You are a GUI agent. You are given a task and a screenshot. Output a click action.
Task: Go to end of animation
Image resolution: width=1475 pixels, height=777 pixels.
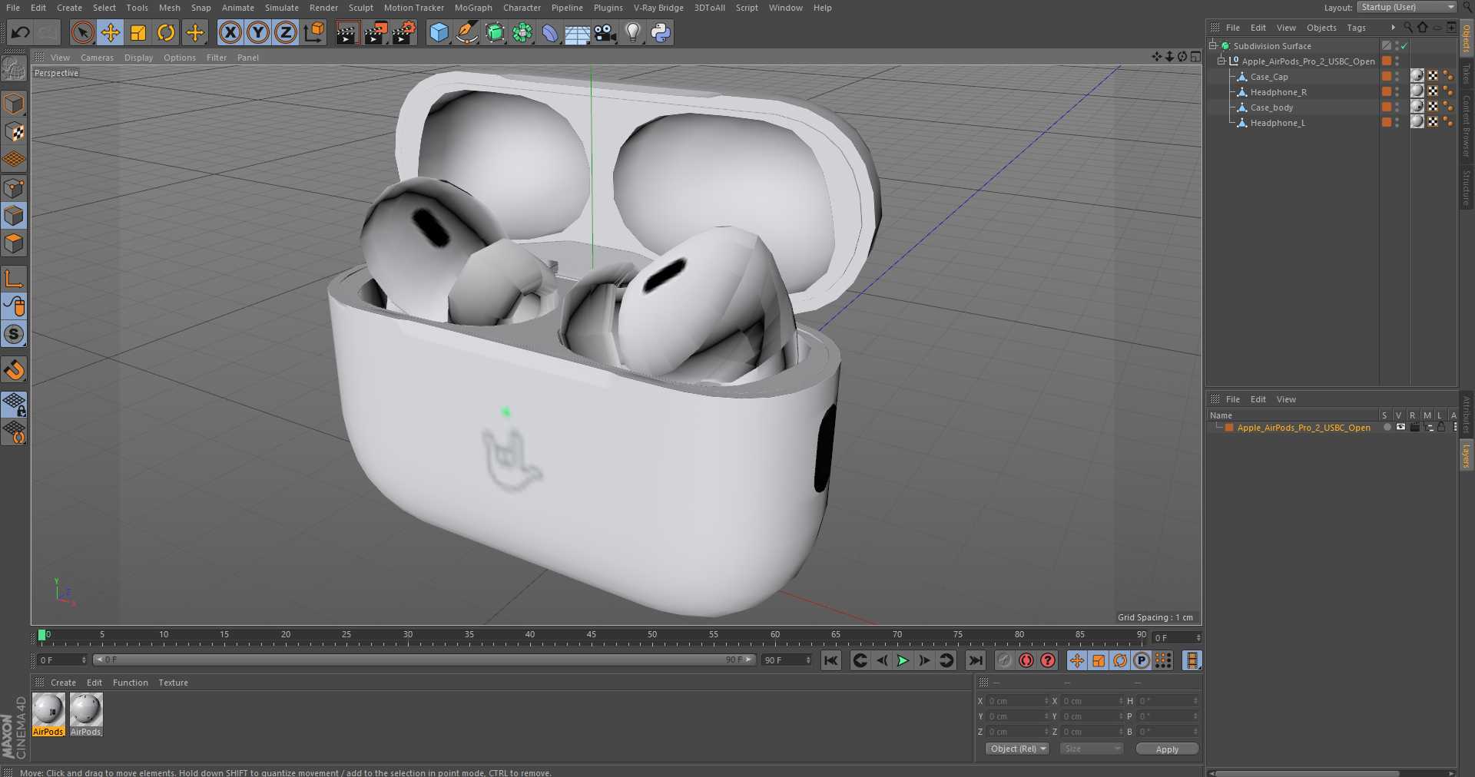tap(975, 660)
